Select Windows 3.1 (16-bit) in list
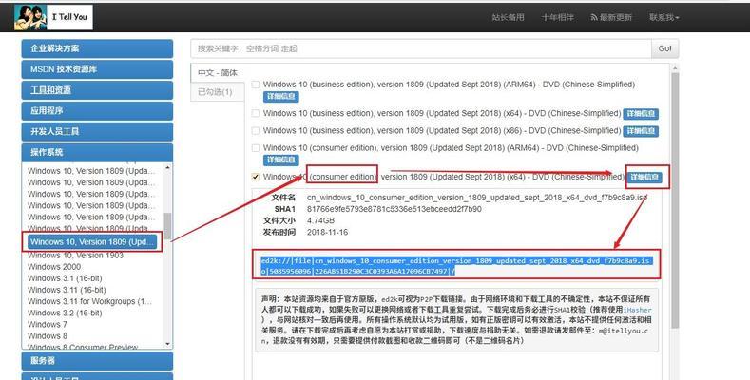The height and width of the screenshot is (380, 750). (65, 278)
